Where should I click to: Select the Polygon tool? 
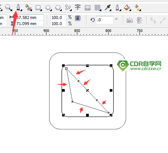[58, 8]
